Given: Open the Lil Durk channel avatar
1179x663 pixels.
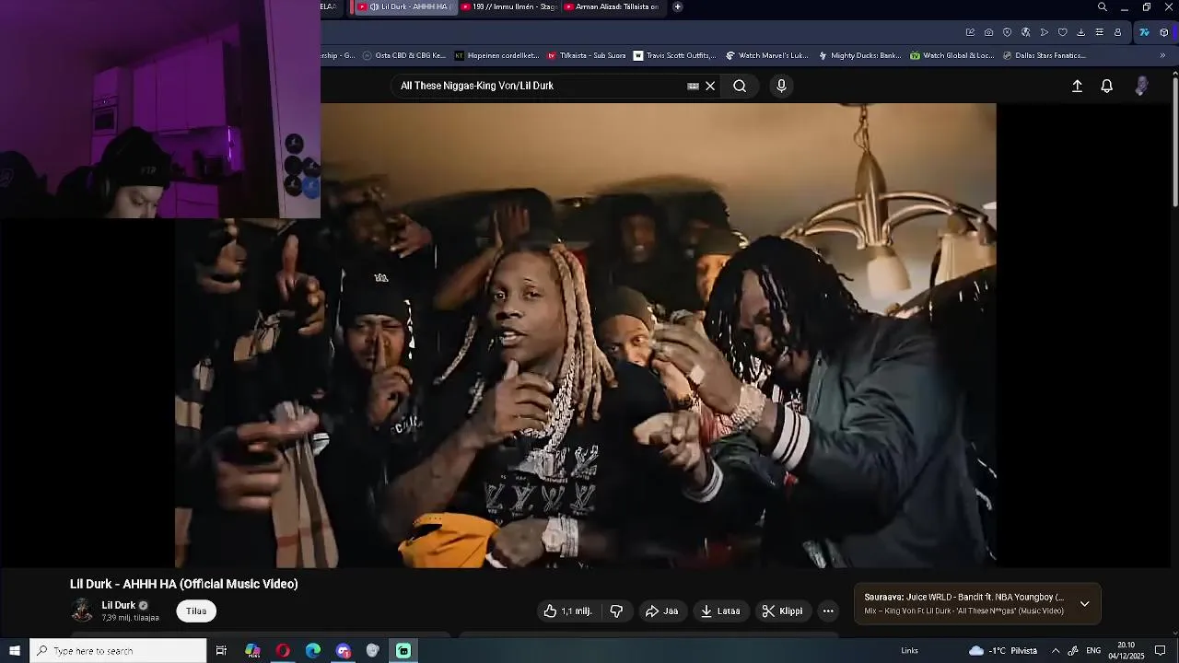Looking at the screenshot, I should 82,611.
